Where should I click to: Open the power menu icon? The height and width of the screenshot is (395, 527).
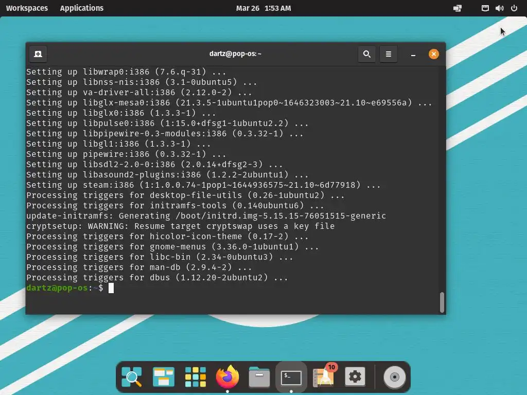[x=514, y=8]
